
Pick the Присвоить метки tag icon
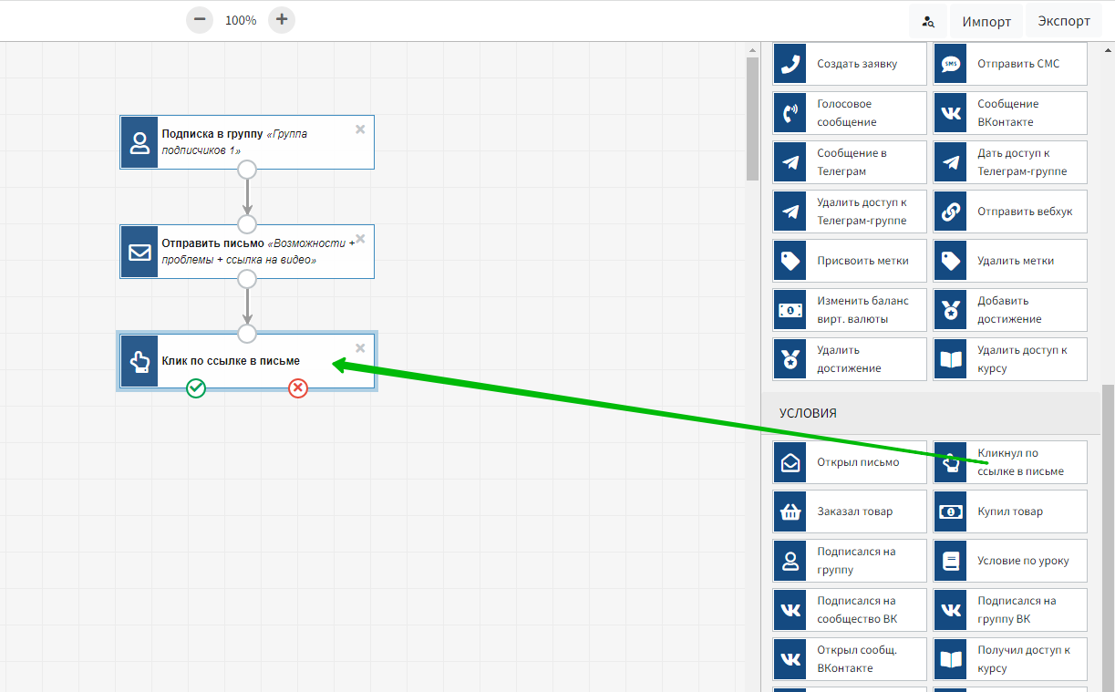click(x=790, y=261)
